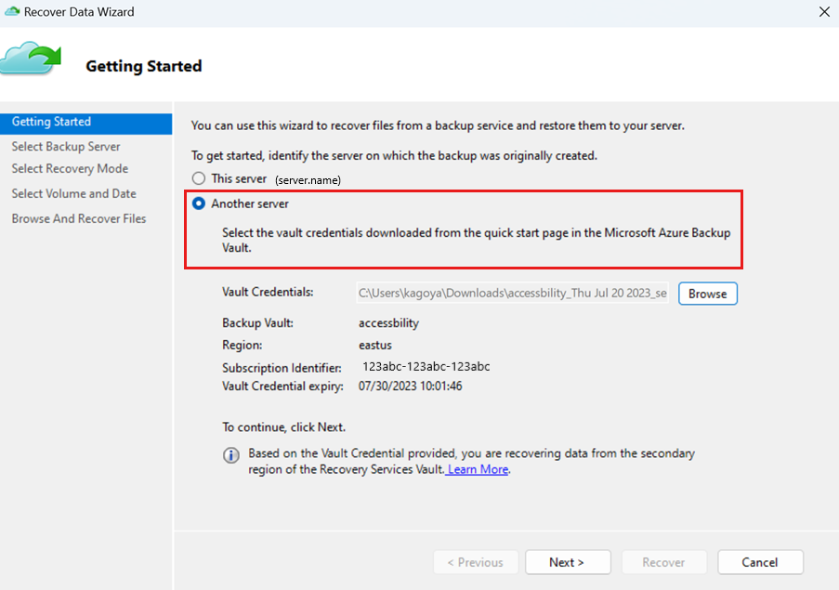Select the Another server radio button

pos(199,203)
